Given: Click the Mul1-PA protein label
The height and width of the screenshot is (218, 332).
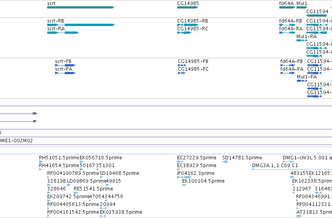Looking at the screenshot, I should coord(307,77).
